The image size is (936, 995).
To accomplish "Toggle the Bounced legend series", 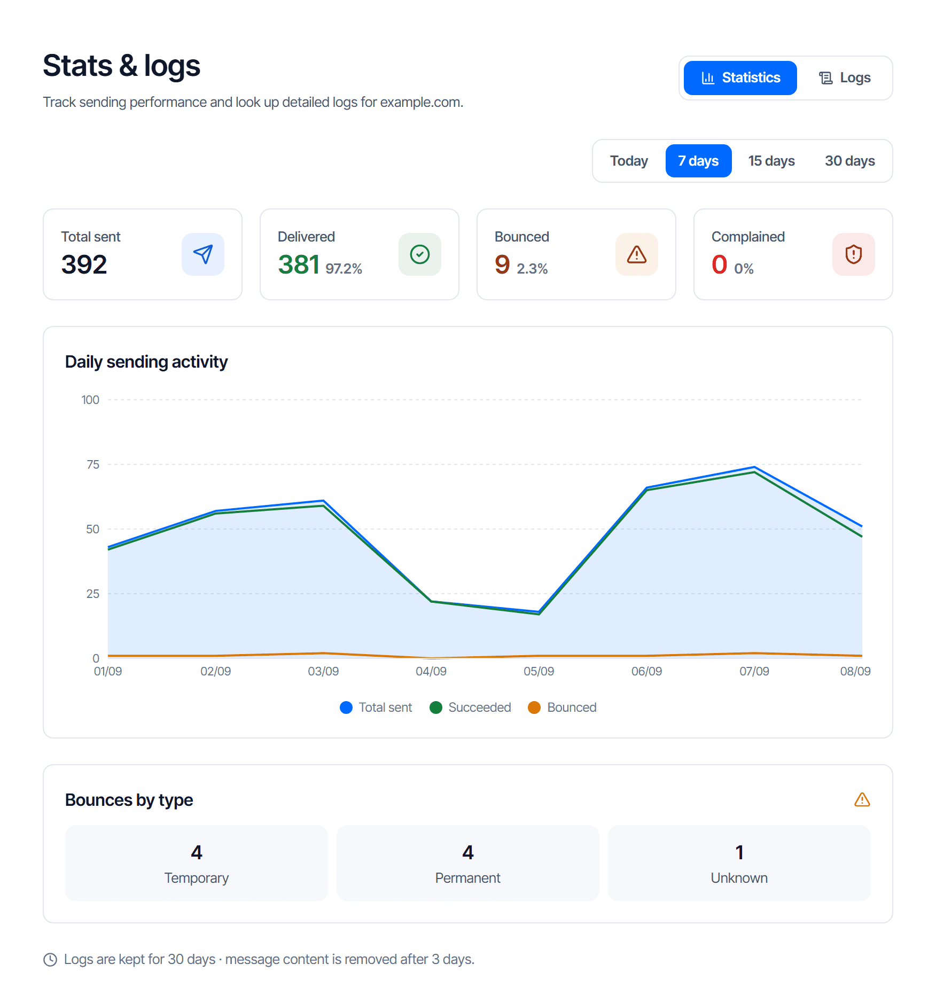I will [562, 708].
